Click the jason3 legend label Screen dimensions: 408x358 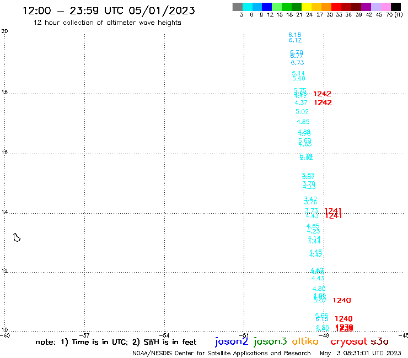[x=270, y=341]
